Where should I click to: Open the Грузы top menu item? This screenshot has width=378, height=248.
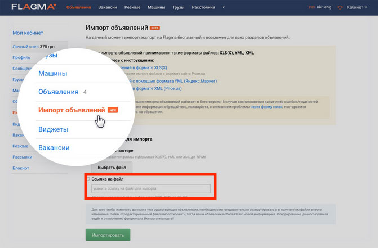(x=179, y=7)
